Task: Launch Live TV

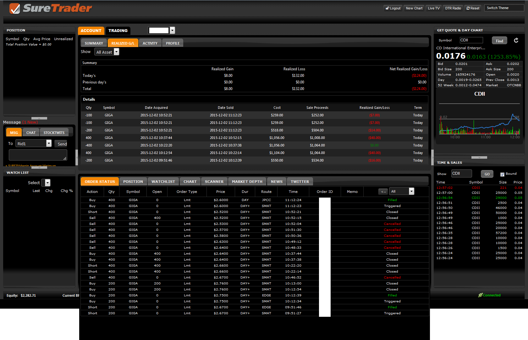Action: (434, 8)
